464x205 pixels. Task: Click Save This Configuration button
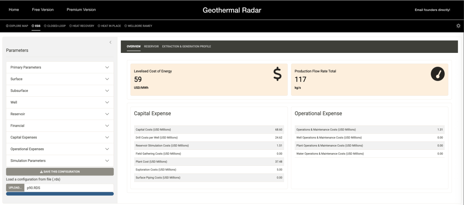pyautogui.click(x=60, y=172)
